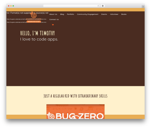This screenshot has height=128, width=151.
Task: Click the Bug Zero ladybug logo
Action: [34, 15]
